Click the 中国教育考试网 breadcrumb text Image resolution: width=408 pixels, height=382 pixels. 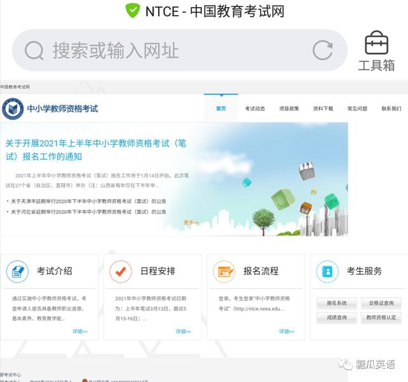tap(15, 87)
